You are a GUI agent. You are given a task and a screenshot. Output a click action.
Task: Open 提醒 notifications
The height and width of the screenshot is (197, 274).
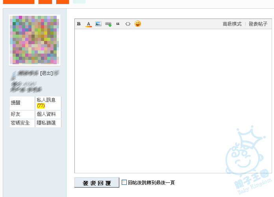pos(16,103)
